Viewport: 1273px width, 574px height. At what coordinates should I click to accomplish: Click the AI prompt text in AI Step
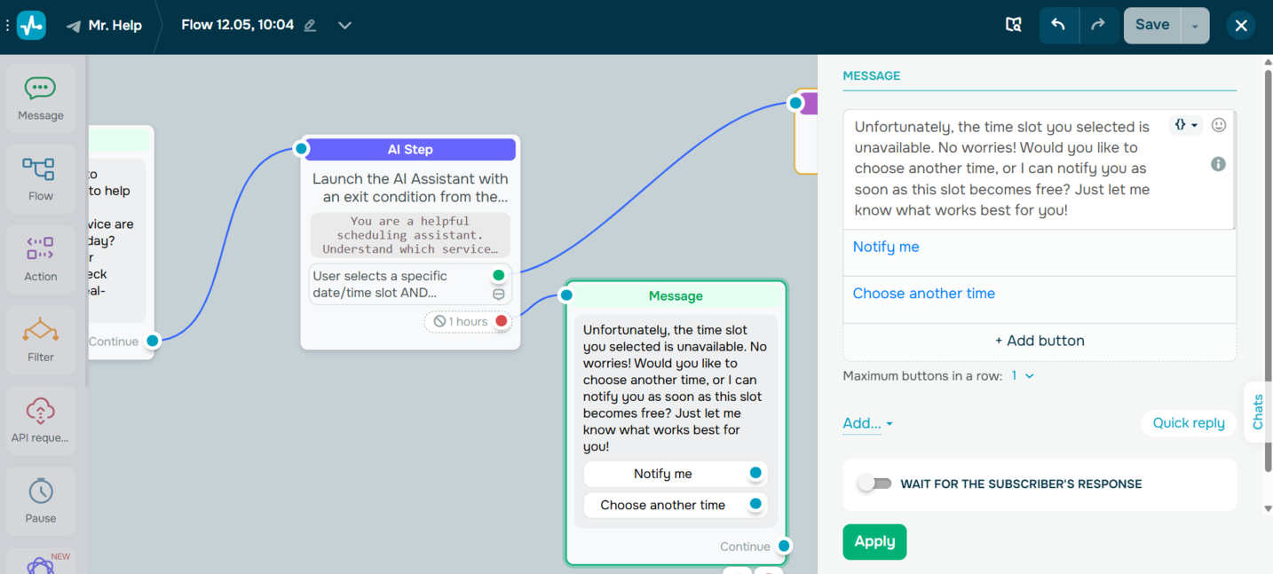410,235
